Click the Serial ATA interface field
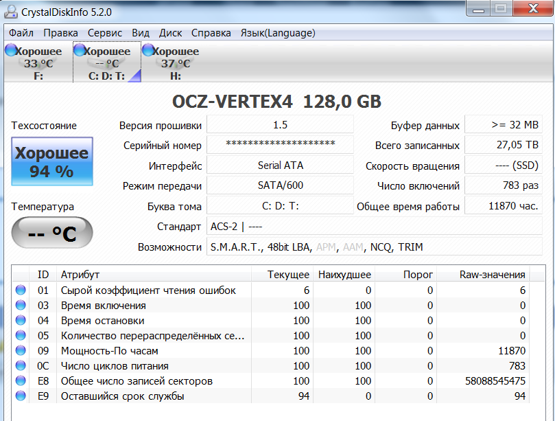 280,165
